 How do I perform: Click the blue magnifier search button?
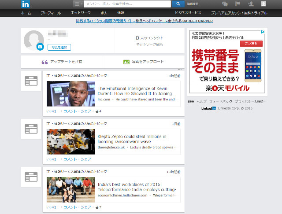[x=178, y=4]
